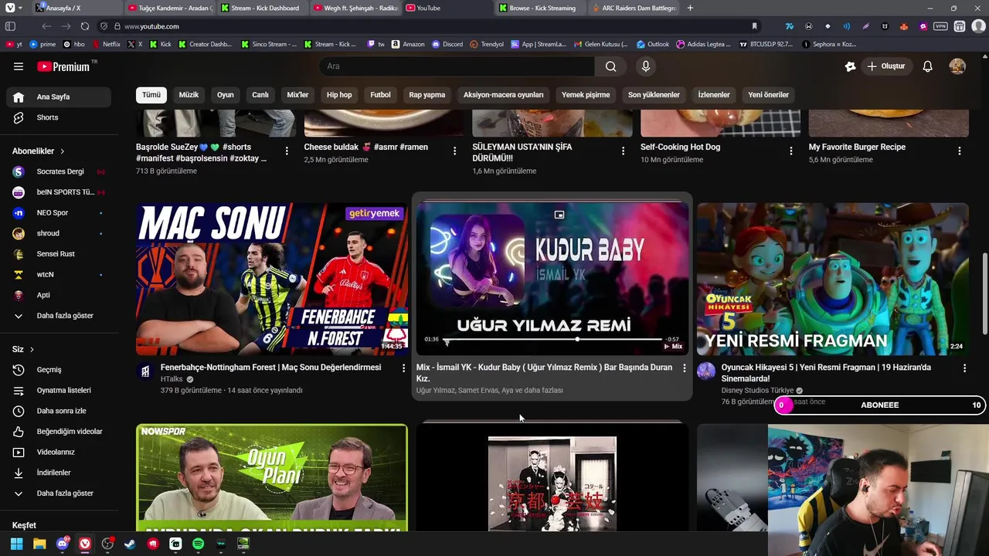The image size is (989, 556).
Task: Expand Daha fazla göster under Siz
Action: tap(59, 493)
